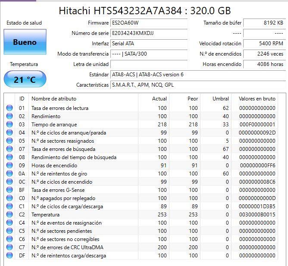
Task: Click the N.º de reintentos carga/descarga name
Action: pos(69,256)
